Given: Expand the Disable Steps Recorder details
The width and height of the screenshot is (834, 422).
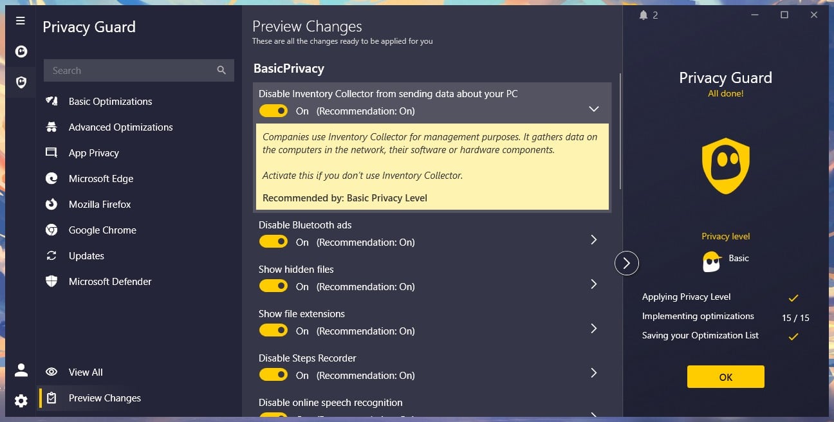Looking at the screenshot, I should click(594, 372).
